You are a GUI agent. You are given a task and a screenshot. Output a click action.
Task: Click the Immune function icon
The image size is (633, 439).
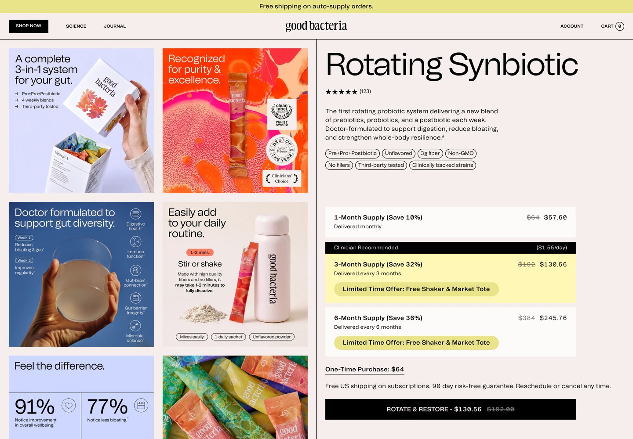point(136,241)
